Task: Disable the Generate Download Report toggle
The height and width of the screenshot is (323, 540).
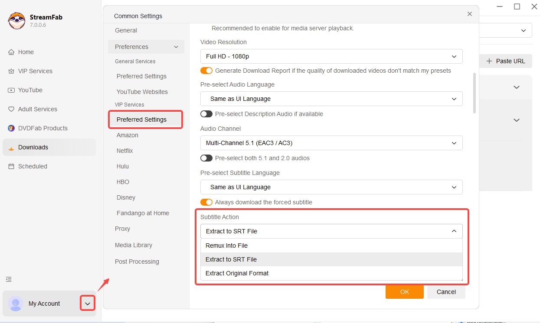Action: click(x=206, y=71)
